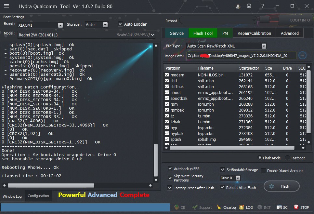The image size is (314, 214).
Task: Click the small button beside Reboot dropdown
Action: point(264,20)
